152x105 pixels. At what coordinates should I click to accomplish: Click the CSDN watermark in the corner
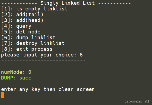138,102
